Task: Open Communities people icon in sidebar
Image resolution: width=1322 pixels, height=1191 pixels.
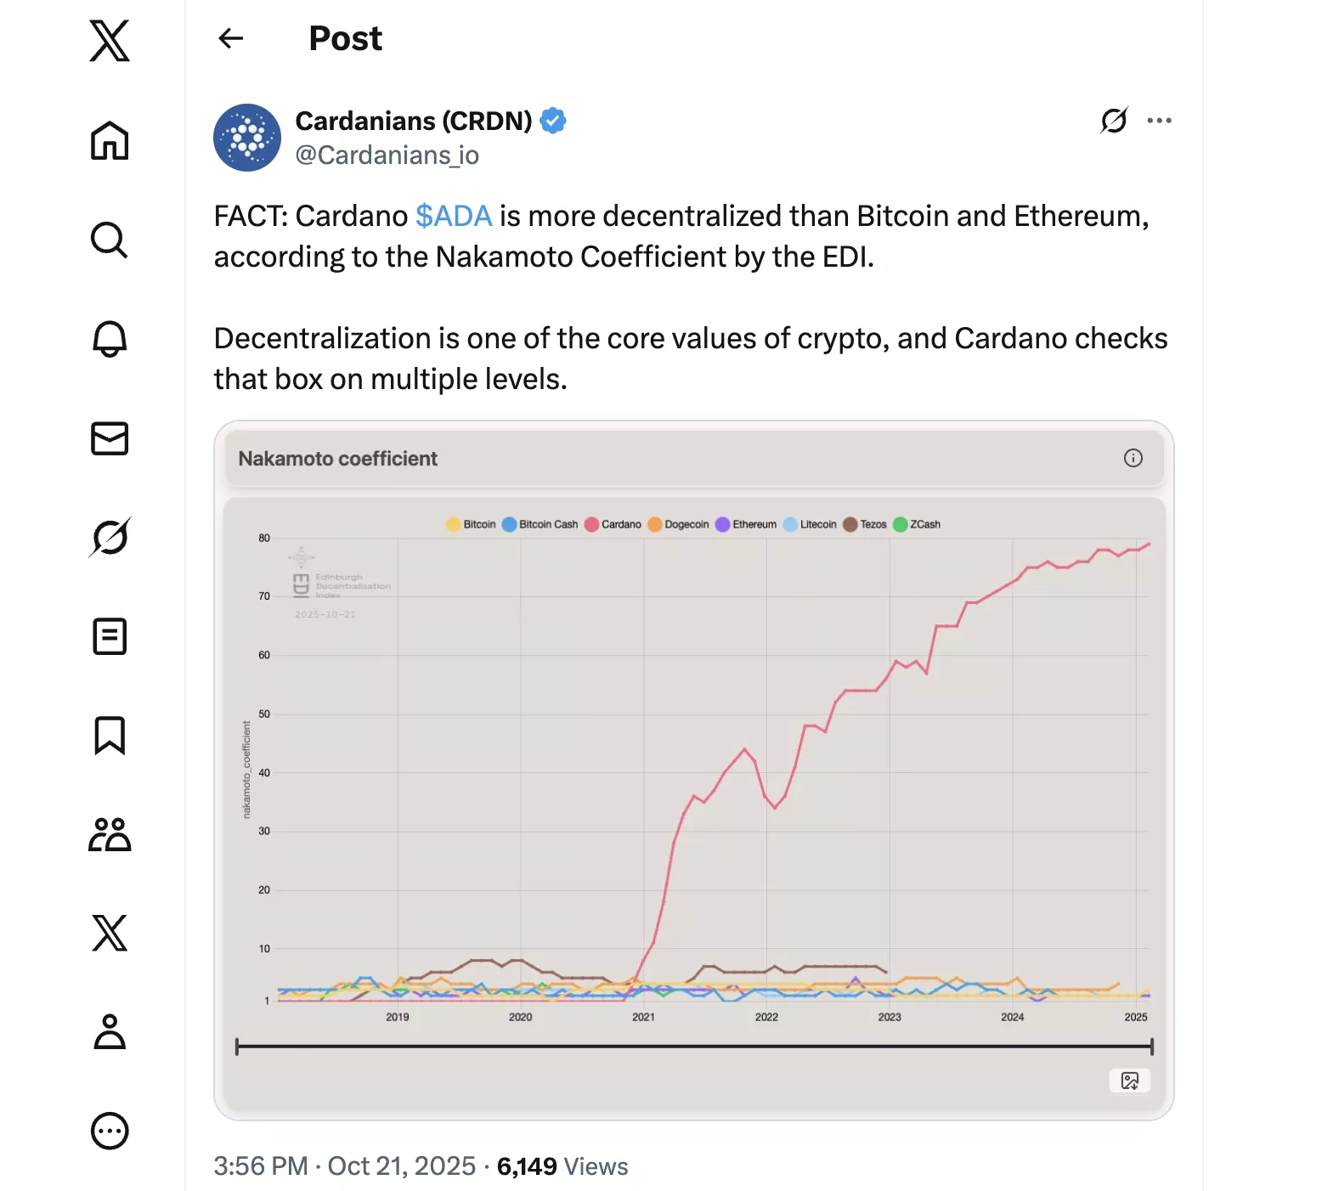Action: coord(110,834)
